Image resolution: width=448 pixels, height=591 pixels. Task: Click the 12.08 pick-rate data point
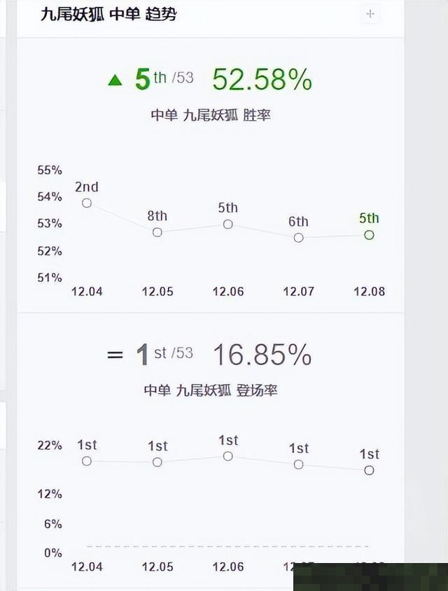tap(369, 471)
